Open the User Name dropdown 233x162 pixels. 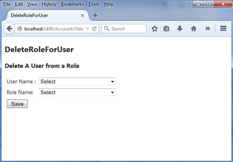tap(77, 81)
